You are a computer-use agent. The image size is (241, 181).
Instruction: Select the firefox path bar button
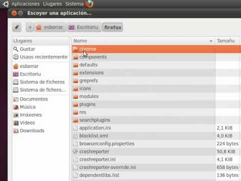(x=112, y=27)
